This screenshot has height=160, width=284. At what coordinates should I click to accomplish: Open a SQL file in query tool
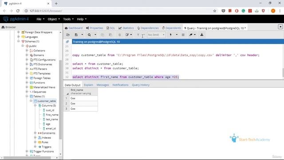click(68, 35)
